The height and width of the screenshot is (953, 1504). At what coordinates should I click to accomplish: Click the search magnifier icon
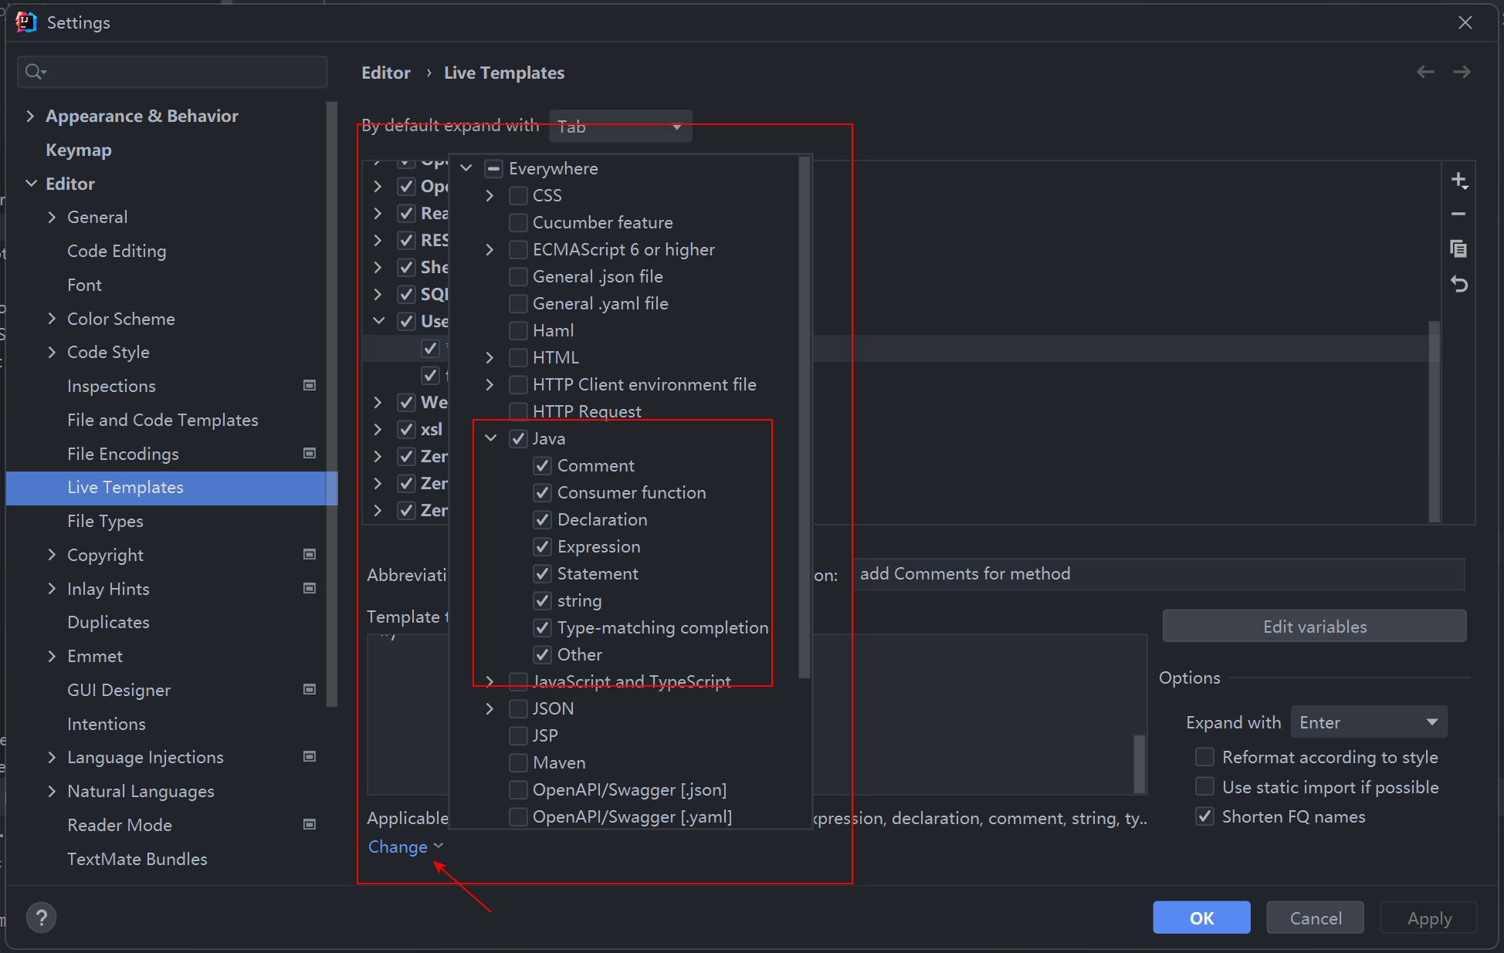click(x=34, y=72)
